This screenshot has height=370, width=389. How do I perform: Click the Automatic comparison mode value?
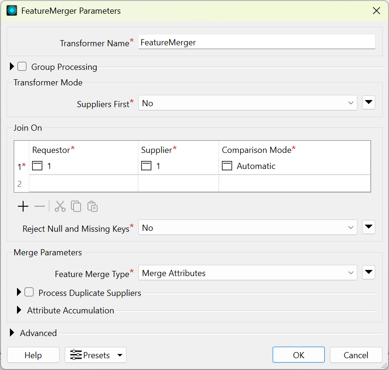pos(256,166)
